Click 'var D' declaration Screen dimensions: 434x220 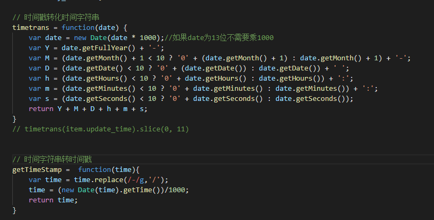click(x=39, y=68)
